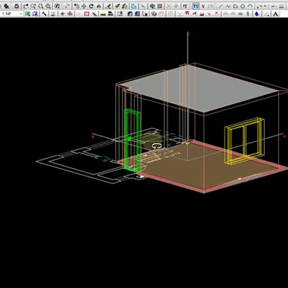Toggle the TS snap button
This screenshot has height=288, width=288.
(x=196, y=6)
